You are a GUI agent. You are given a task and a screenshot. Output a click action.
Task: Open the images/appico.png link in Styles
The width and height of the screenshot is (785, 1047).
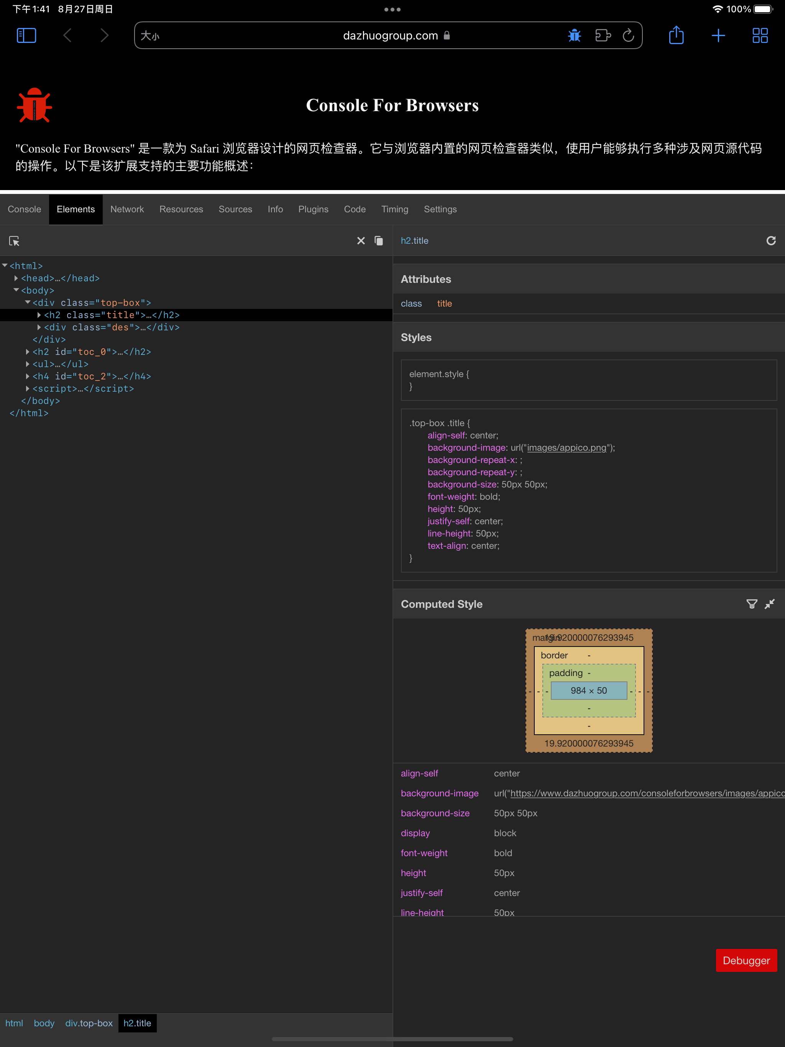(566, 448)
